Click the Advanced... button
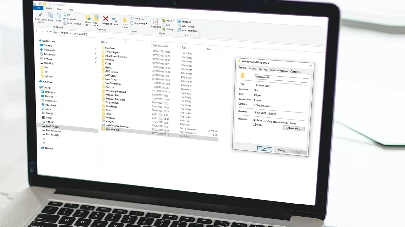405x227 pixels. tap(293, 128)
